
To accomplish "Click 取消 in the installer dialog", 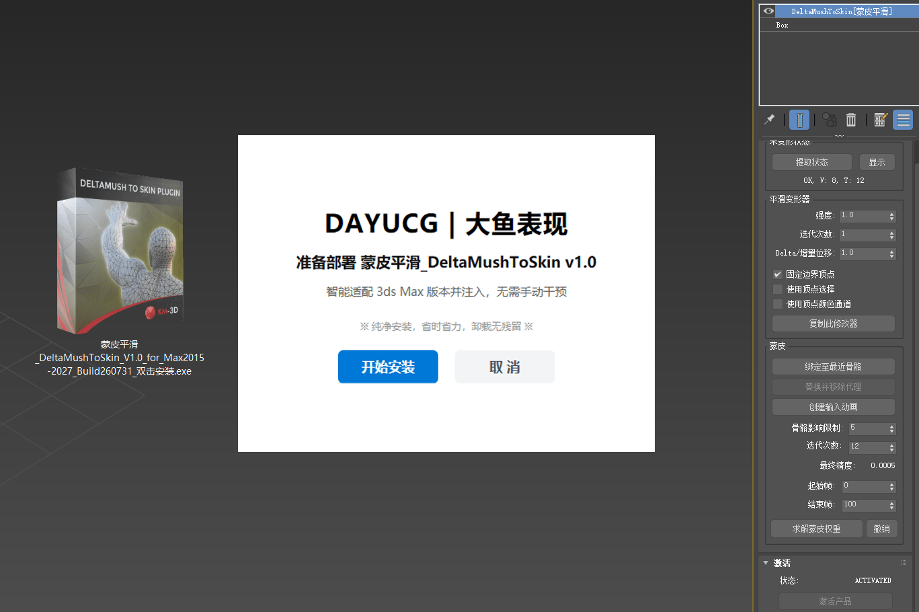I will pos(505,367).
